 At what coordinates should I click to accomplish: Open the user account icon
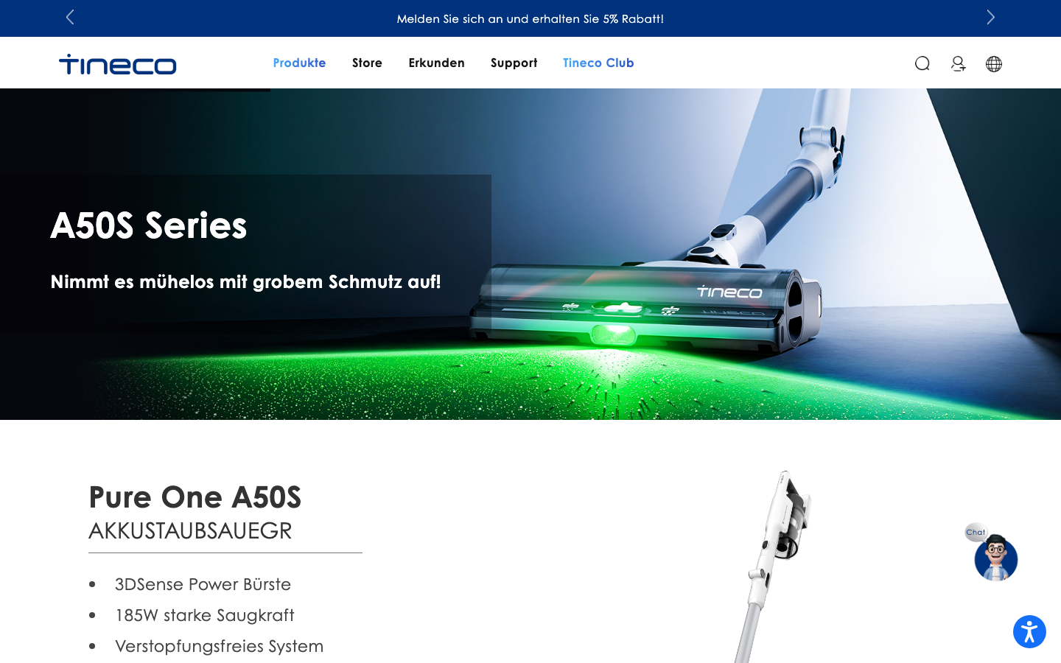(x=958, y=63)
